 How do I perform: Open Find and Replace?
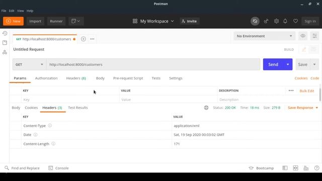[22, 168]
